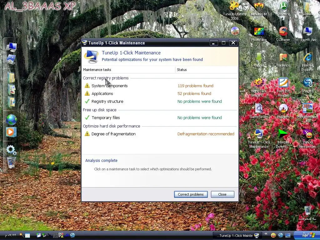
Task: Open TuneUp Utilities 2008 desktop shortcut
Action: pyautogui.click(x=234, y=11)
